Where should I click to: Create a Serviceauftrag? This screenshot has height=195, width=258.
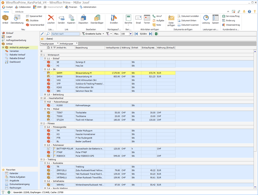[231, 16]
